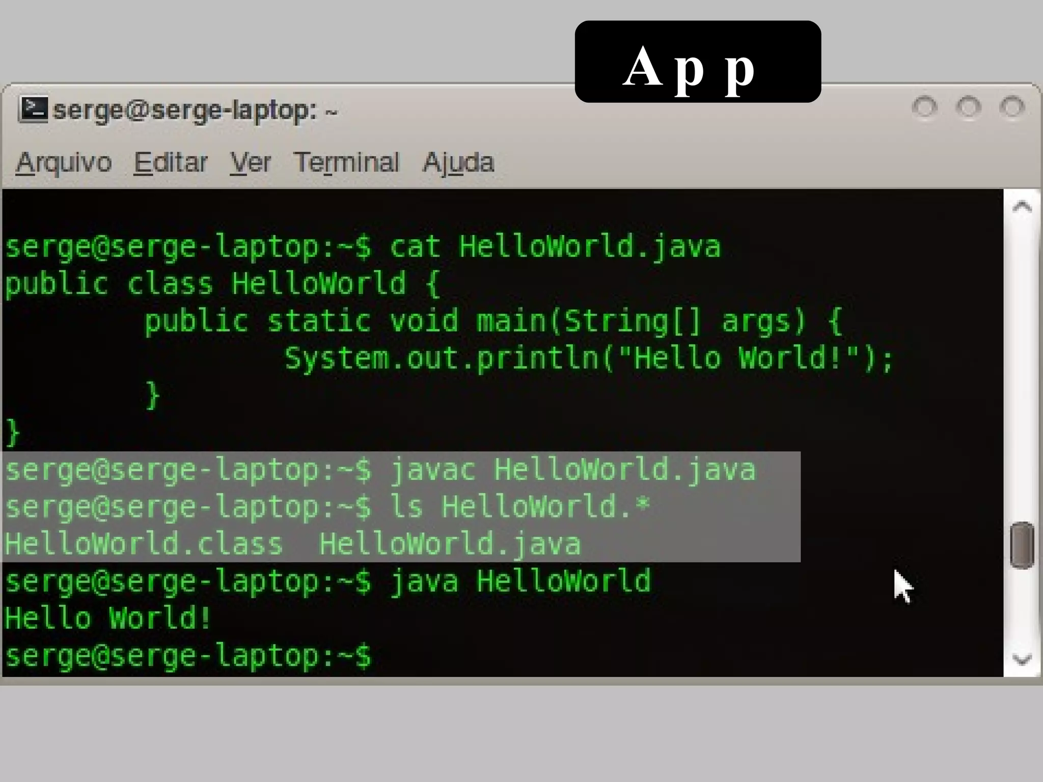Open the Ver menu
The width and height of the screenshot is (1043, 782).
(x=250, y=163)
